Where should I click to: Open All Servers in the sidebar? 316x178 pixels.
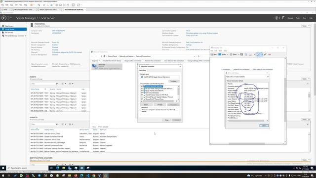tap(9, 33)
